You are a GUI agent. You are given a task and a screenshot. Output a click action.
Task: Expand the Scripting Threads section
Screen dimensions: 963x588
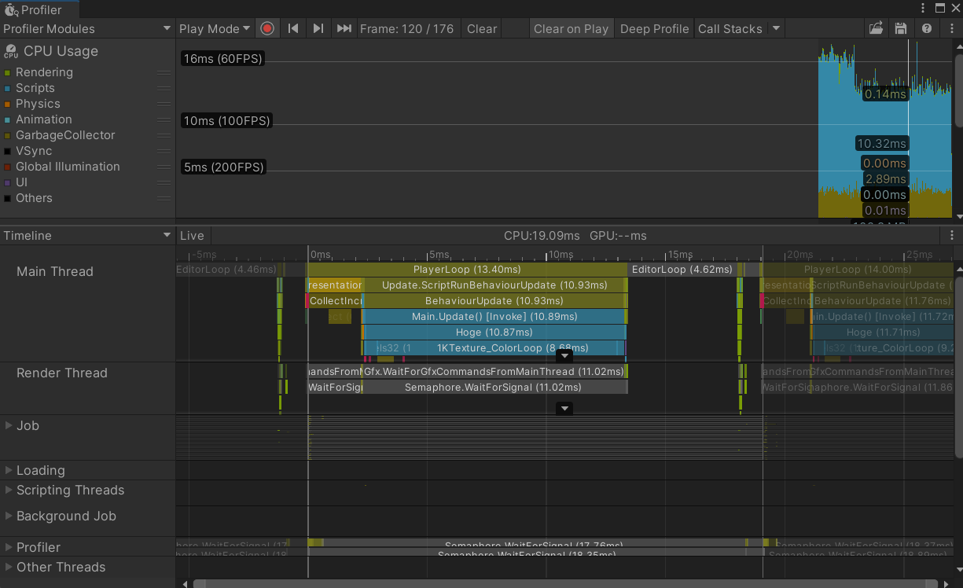click(8, 490)
